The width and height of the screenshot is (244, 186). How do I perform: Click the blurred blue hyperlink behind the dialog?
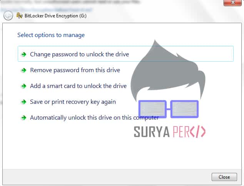click(x=46, y=10)
